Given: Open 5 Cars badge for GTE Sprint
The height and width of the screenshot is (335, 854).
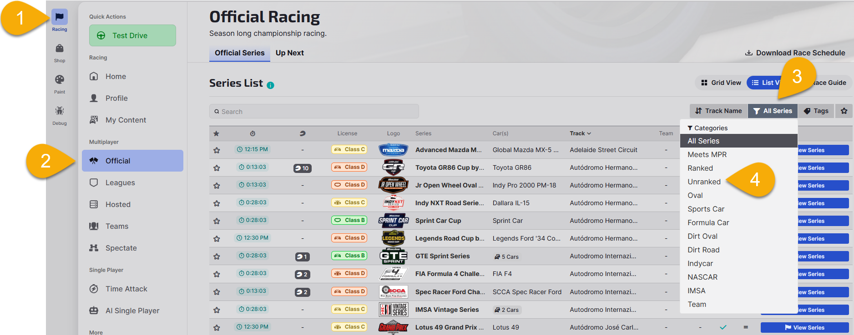Looking at the screenshot, I should 506,256.
